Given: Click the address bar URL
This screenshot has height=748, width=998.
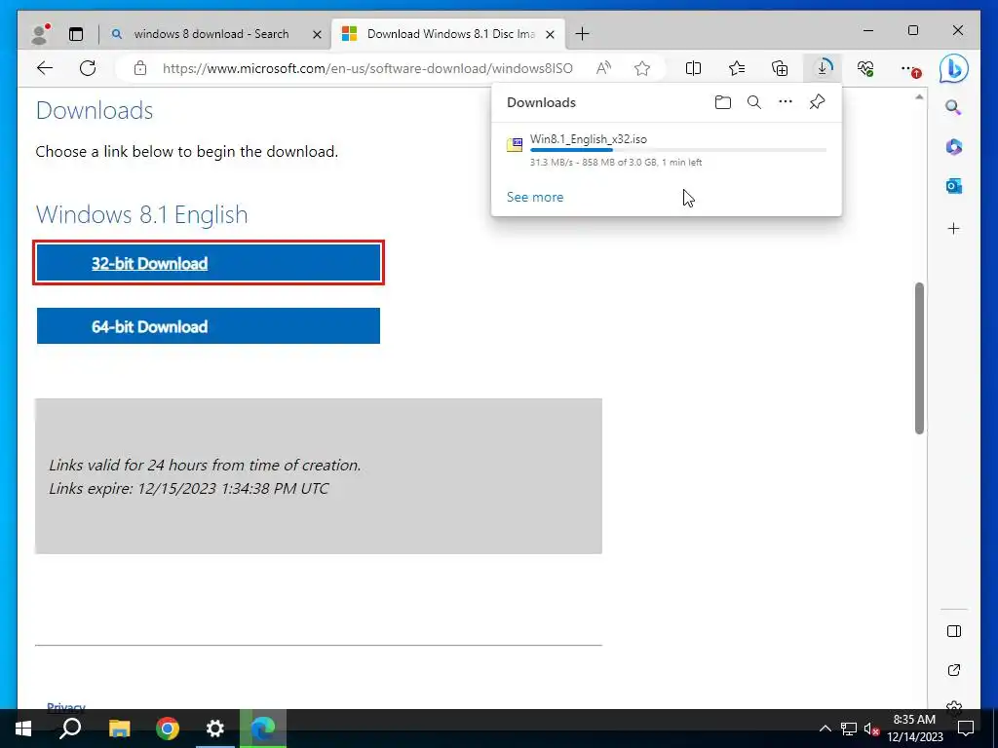Looking at the screenshot, I should coord(367,68).
